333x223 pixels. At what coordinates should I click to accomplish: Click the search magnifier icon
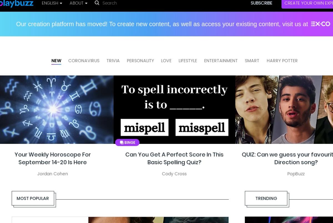(97, 3)
